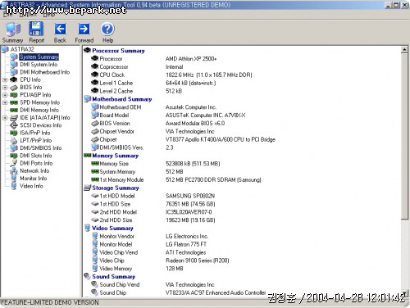The width and height of the screenshot is (410, 308).
Task: Select CPU Info tree item
Action: (x=30, y=79)
